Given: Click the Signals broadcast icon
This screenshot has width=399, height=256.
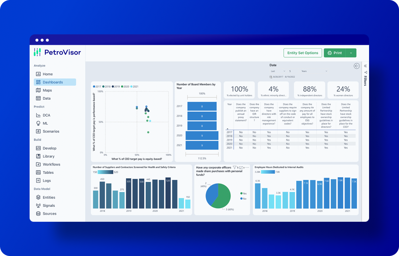Looking at the screenshot, I should tap(38, 205).
